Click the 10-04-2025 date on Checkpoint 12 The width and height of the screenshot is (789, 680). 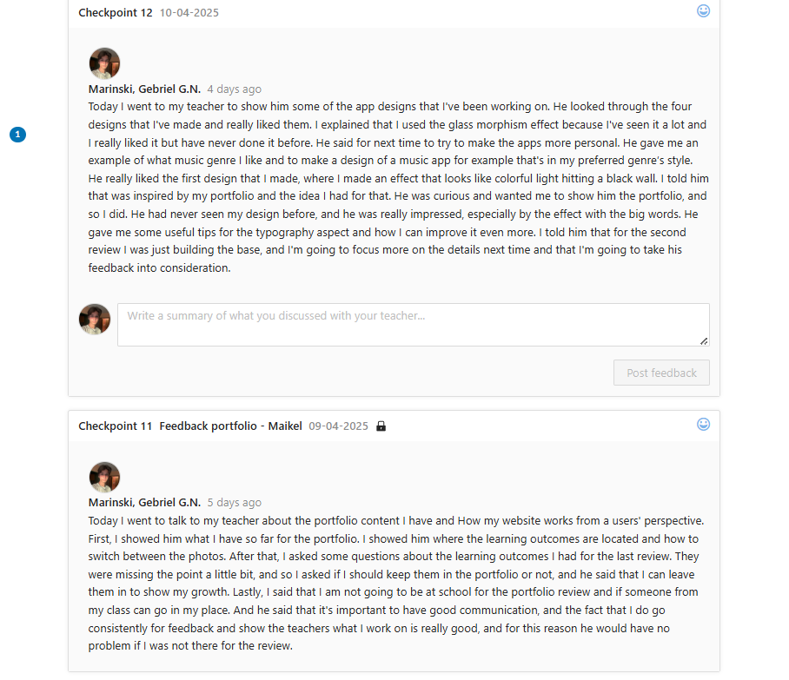tap(189, 13)
